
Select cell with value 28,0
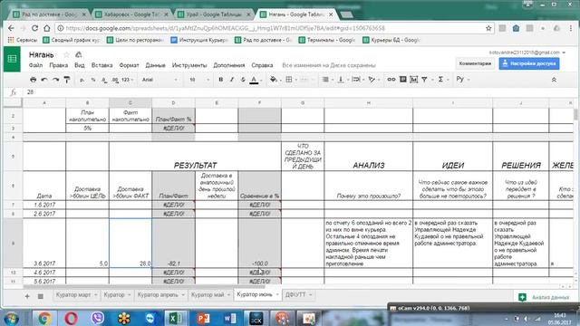[130, 243]
